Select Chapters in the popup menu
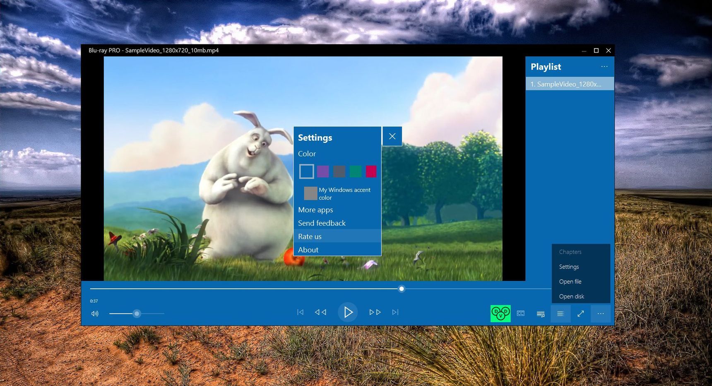Screen dimensions: 712x386 coord(581,252)
